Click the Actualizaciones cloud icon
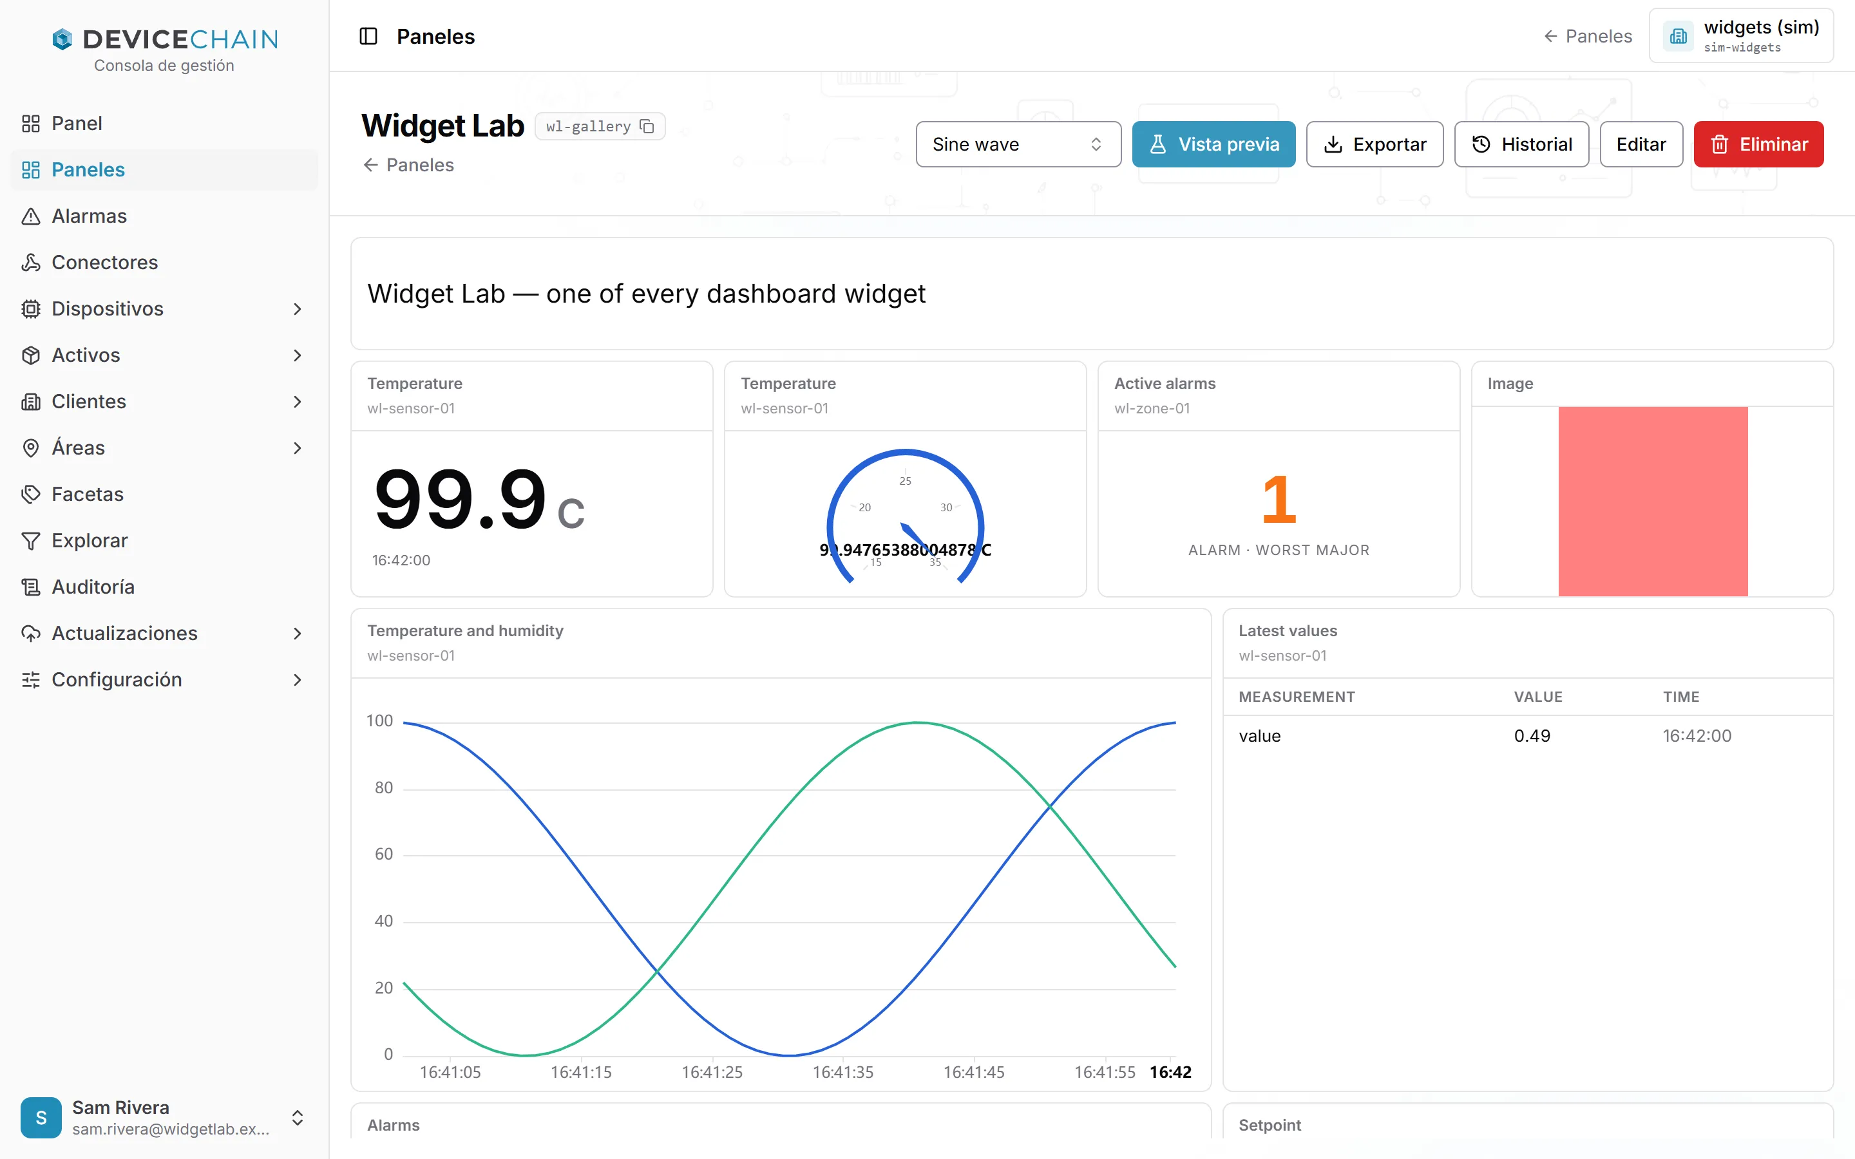1855x1159 pixels. pyautogui.click(x=31, y=633)
